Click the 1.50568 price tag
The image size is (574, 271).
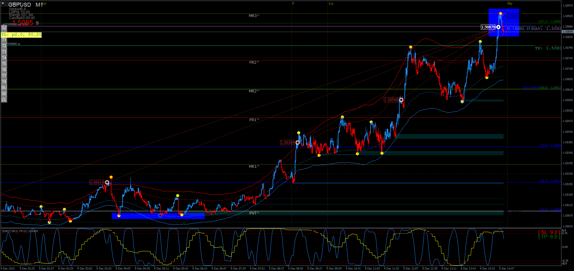click(x=391, y=100)
